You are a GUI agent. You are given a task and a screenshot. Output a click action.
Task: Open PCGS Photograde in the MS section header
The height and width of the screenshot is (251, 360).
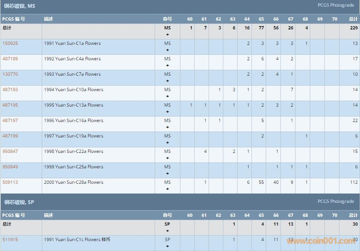[x=335, y=5]
